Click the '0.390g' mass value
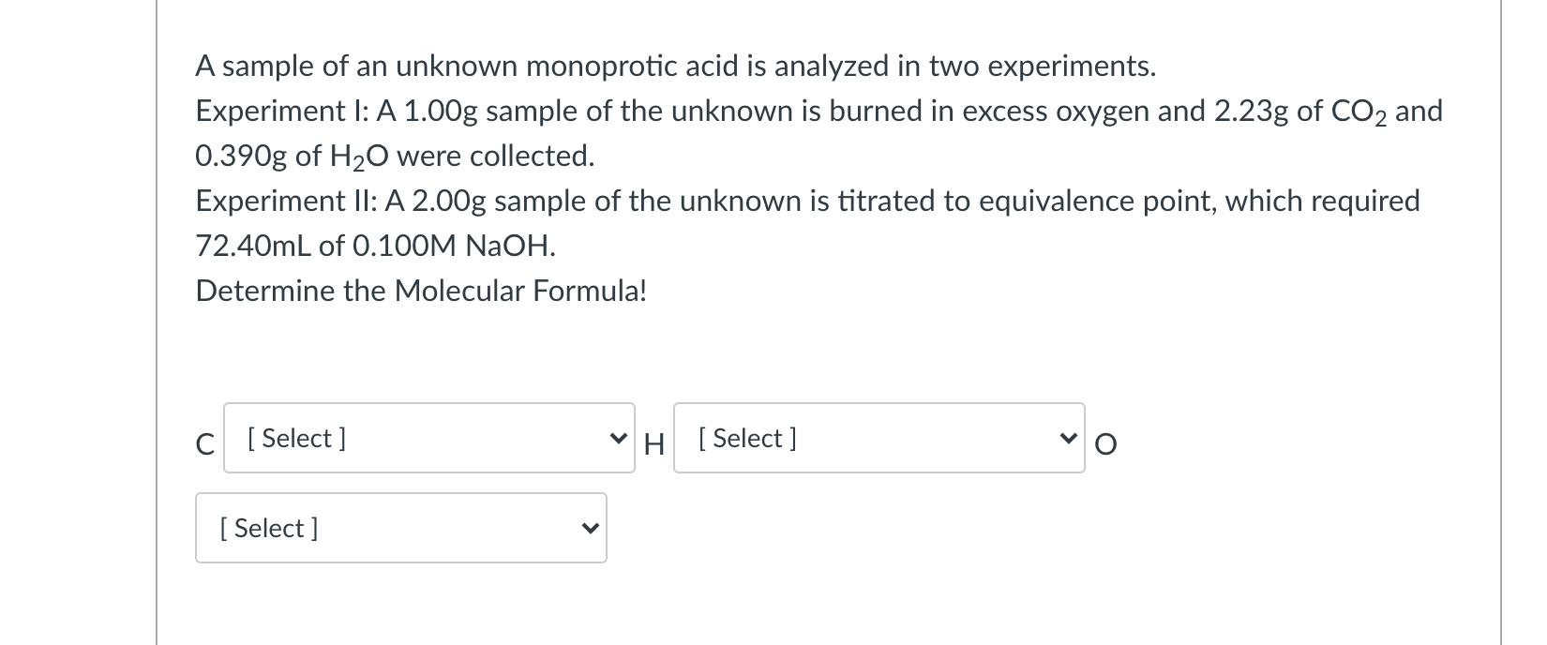This screenshot has width=1547, height=645. coord(241,157)
